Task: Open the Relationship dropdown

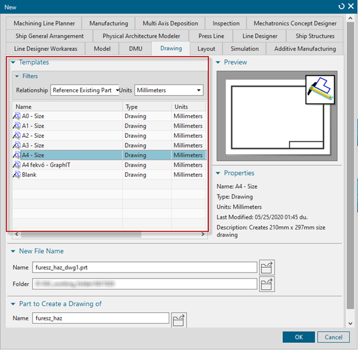Action: (x=85, y=90)
